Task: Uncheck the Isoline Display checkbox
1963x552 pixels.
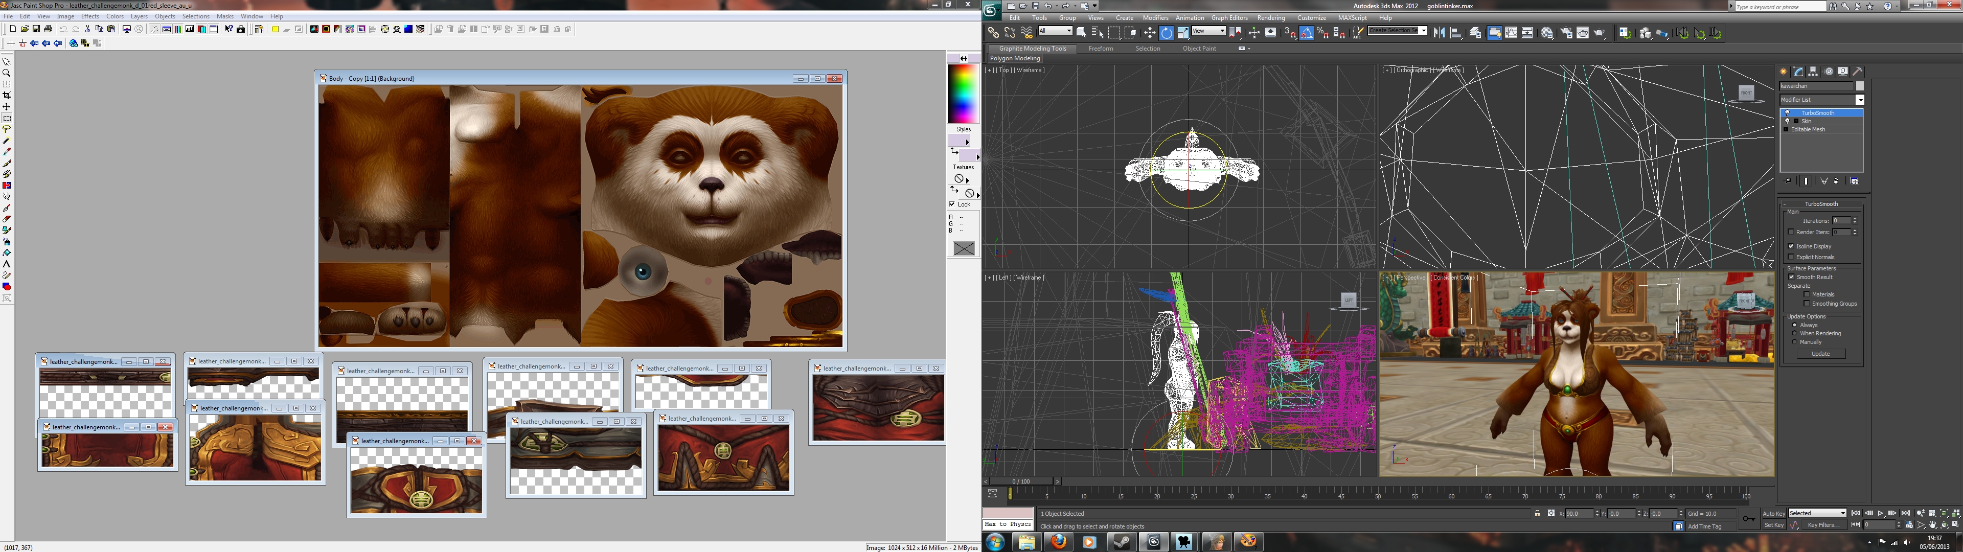Action: point(1791,246)
